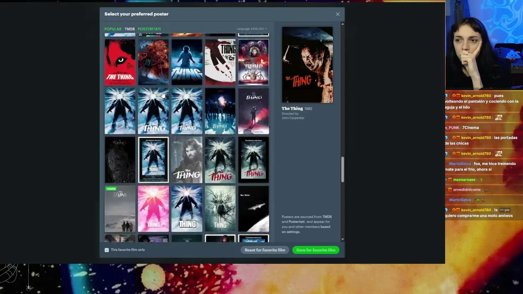The height and width of the screenshot is (294, 523).
Task: Open the 1982 release year link
Action: (x=308, y=109)
